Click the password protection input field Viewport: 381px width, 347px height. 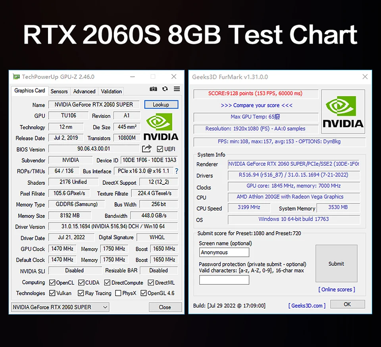(x=224, y=280)
